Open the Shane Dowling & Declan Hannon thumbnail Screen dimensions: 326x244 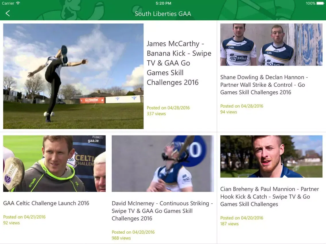click(x=271, y=45)
